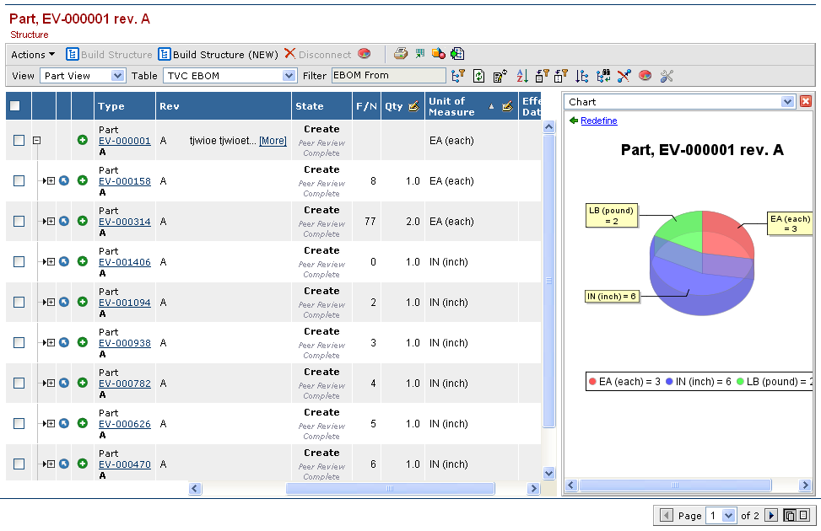Open the TVC EBOM table dropdown
Image resolution: width=821 pixels, height=531 pixels.
289,76
